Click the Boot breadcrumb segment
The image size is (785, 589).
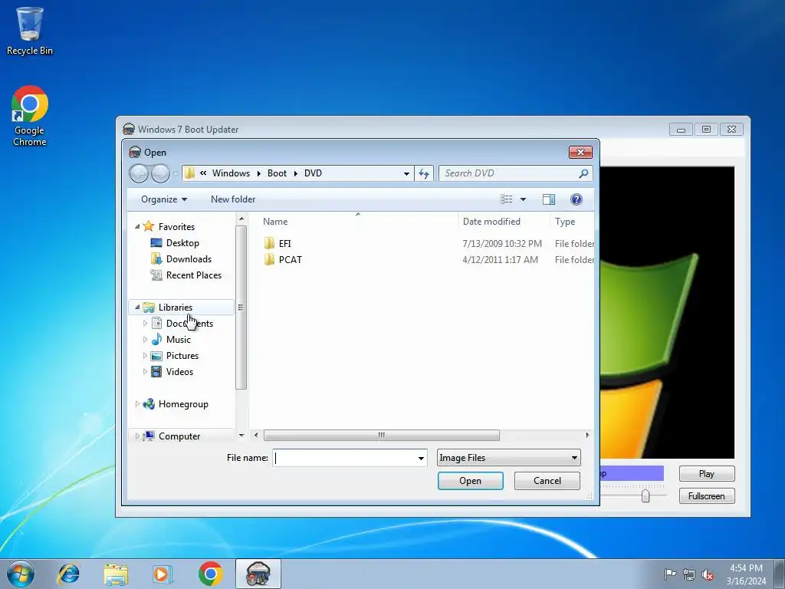pos(277,173)
